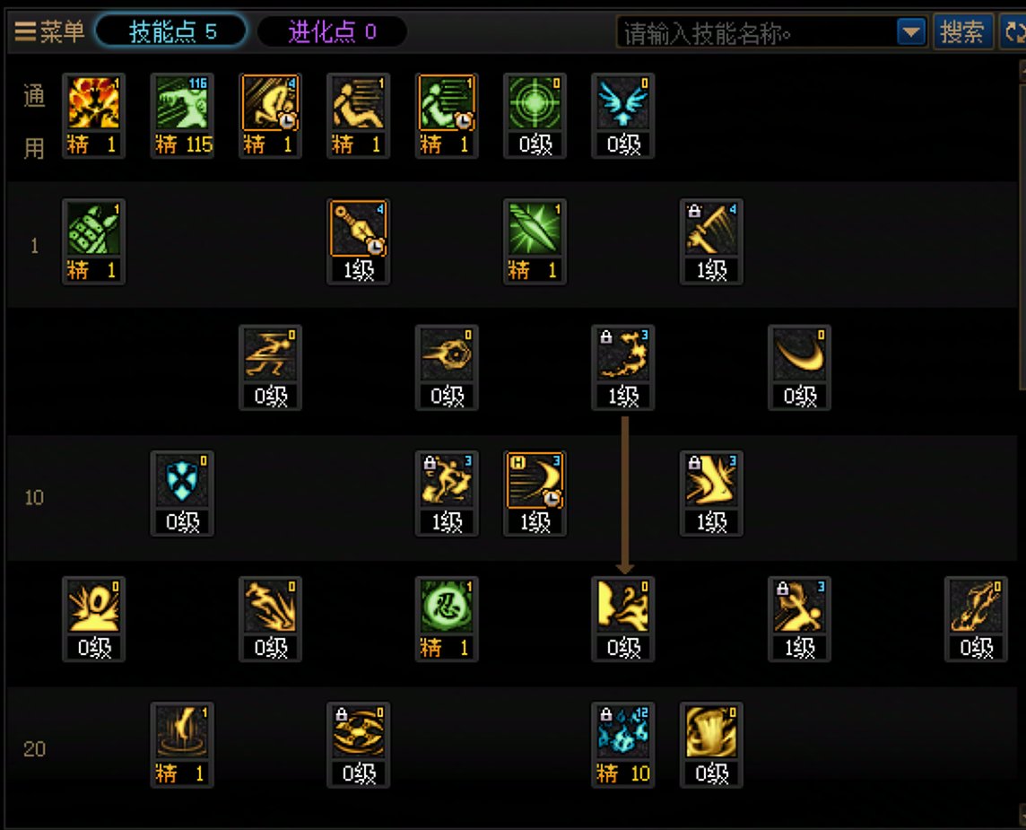Focus the skill name input field
Image resolution: width=1026 pixels, height=830 pixels.
[756, 32]
